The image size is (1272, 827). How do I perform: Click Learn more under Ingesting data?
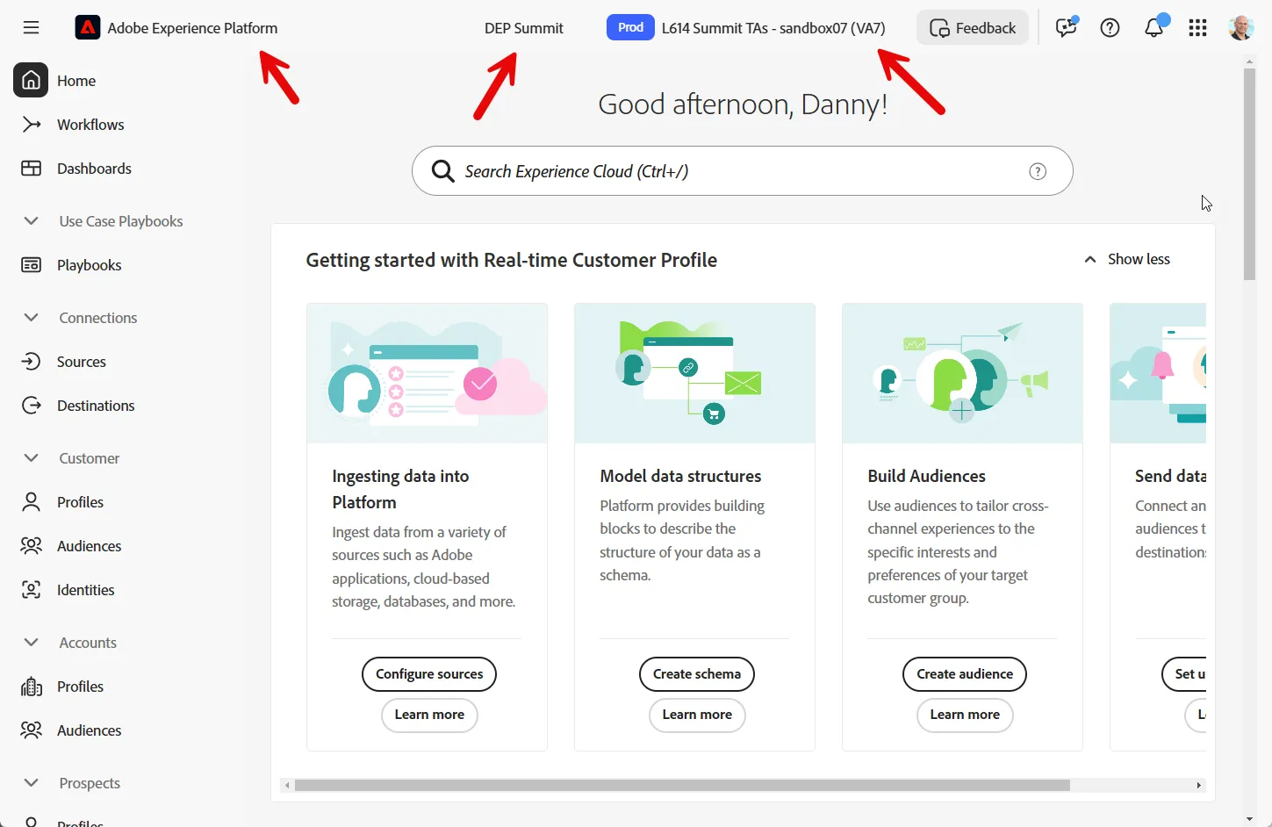tap(429, 715)
